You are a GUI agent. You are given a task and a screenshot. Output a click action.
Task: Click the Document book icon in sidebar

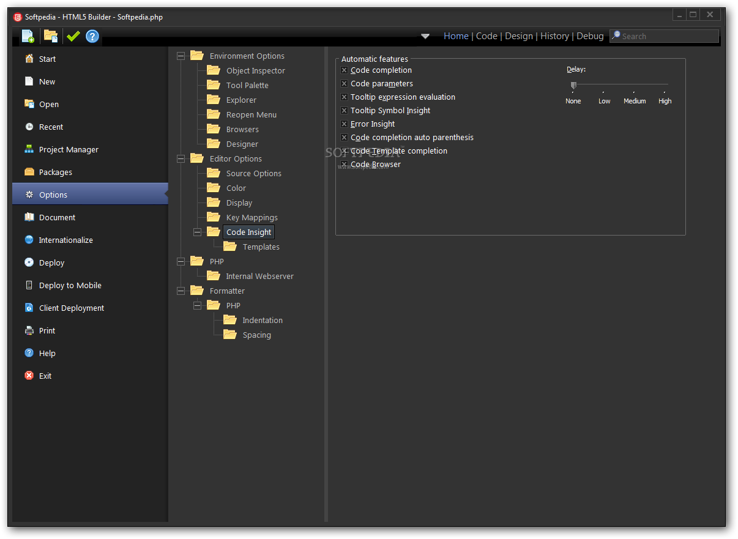point(29,217)
